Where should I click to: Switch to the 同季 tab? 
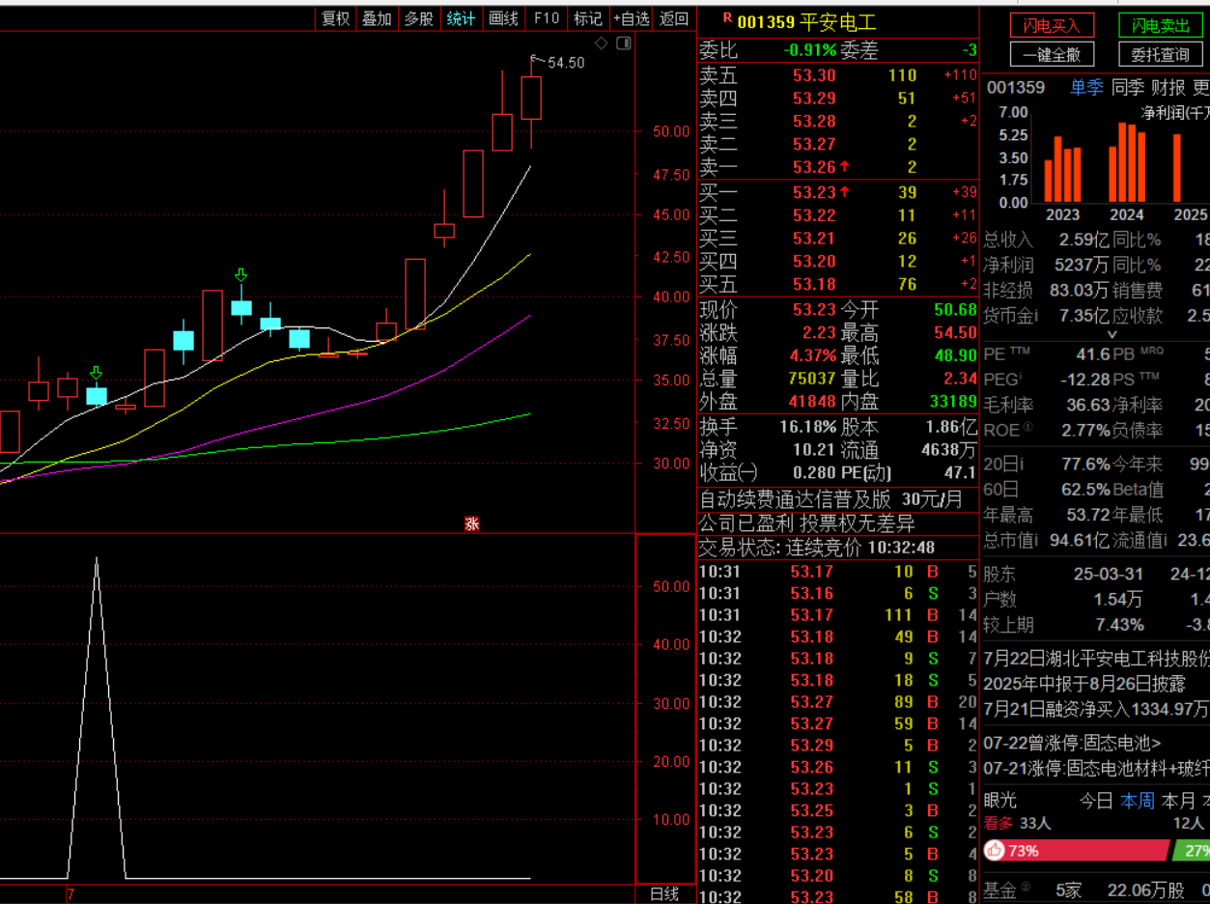1127,87
